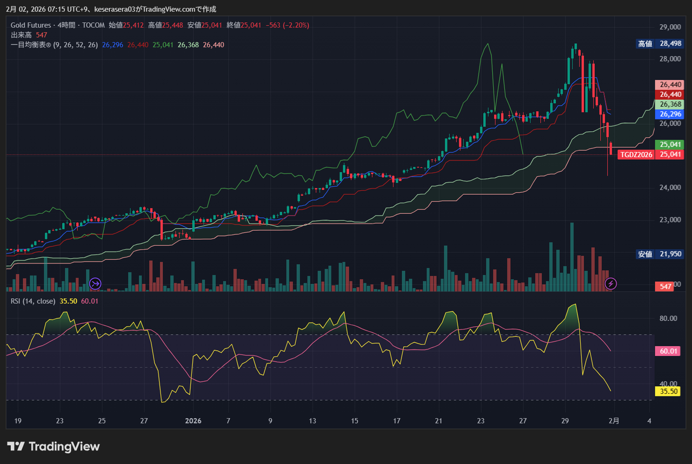692x464 pixels.
Task: Click the 28,000 price scale label
Action: click(670, 59)
